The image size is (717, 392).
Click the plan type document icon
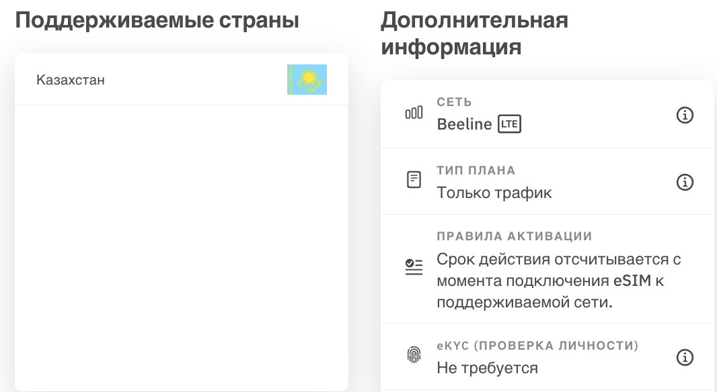414,180
